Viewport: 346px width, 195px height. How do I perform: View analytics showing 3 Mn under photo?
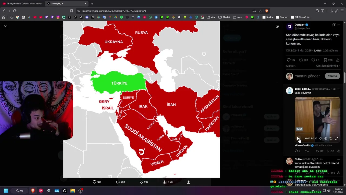(x=168, y=182)
